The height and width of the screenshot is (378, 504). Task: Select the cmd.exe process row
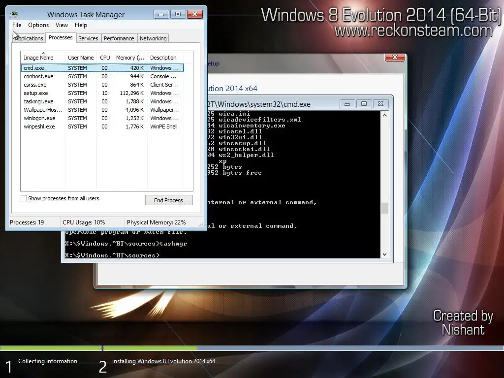tap(102, 68)
